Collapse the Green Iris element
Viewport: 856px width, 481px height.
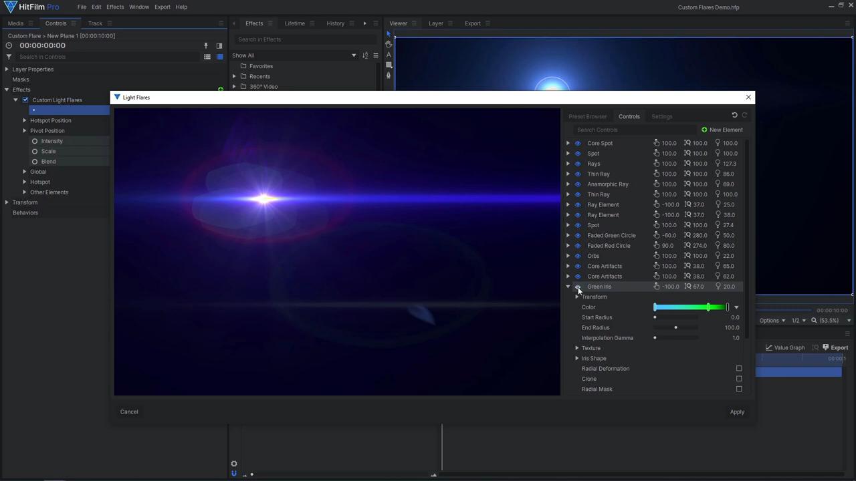coord(568,287)
